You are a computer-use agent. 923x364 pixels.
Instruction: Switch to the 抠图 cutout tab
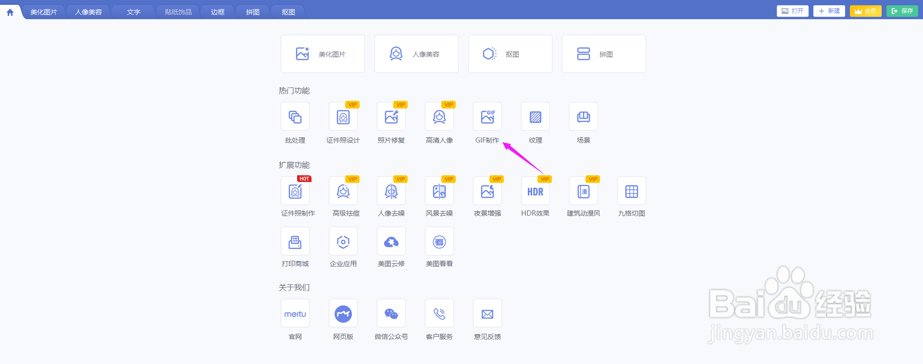[288, 12]
